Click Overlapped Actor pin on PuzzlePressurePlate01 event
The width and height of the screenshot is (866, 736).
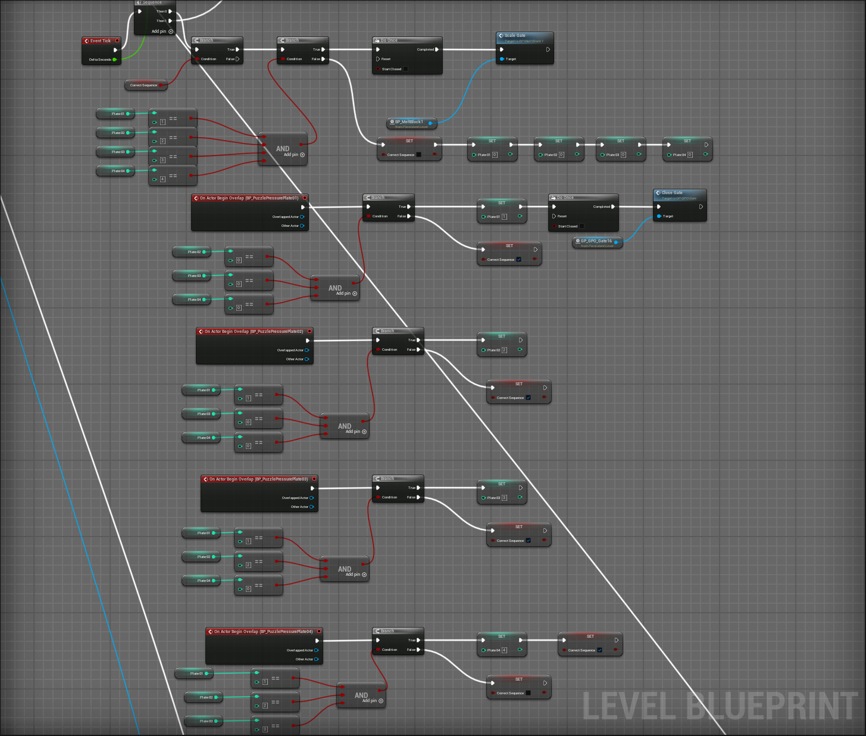click(x=302, y=217)
